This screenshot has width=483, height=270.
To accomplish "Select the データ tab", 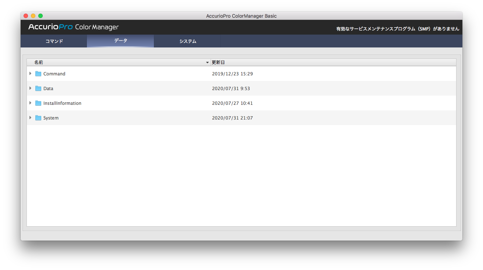I will coord(120,41).
